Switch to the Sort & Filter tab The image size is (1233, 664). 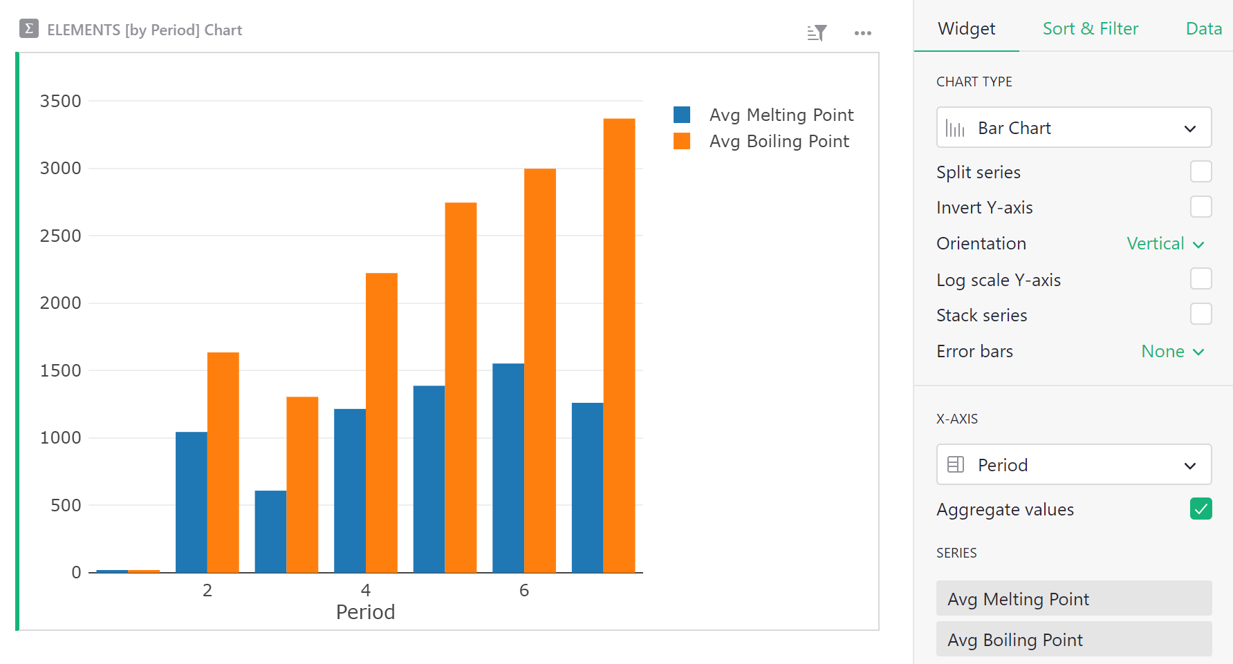point(1091,28)
